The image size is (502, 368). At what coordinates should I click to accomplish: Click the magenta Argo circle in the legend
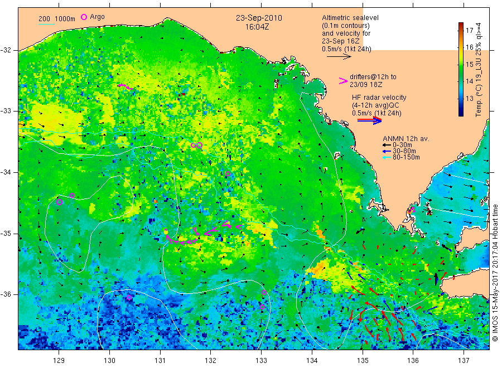(84, 17)
